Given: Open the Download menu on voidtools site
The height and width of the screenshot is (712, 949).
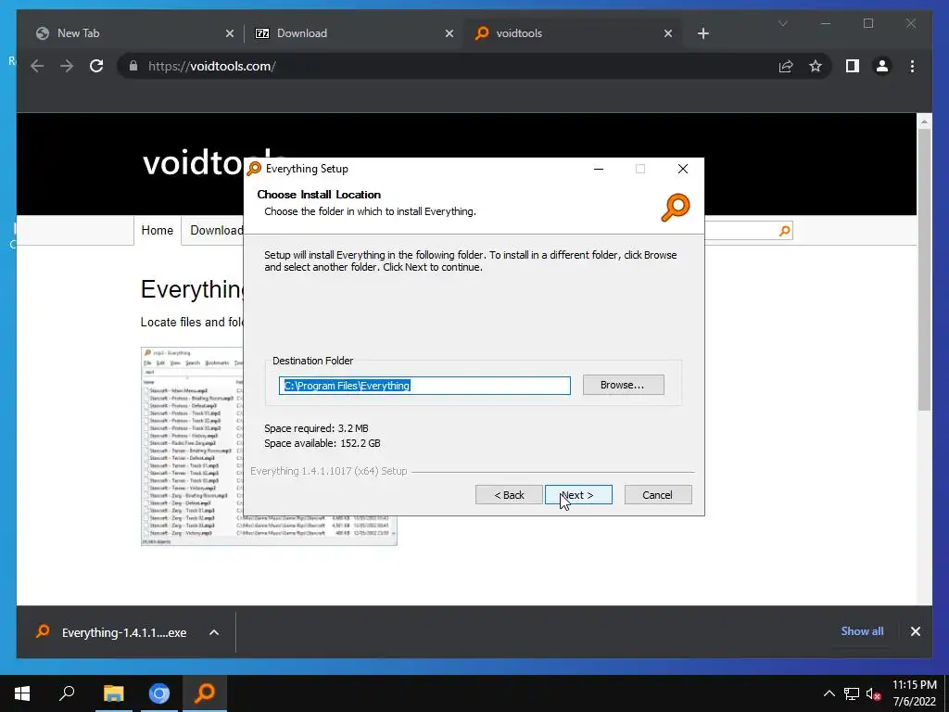Looking at the screenshot, I should [x=217, y=230].
